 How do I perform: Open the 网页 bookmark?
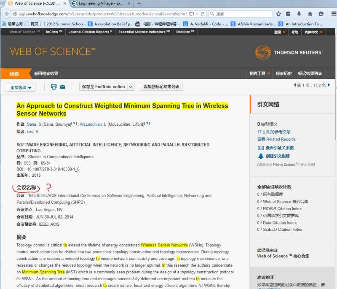click(x=32, y=24)
